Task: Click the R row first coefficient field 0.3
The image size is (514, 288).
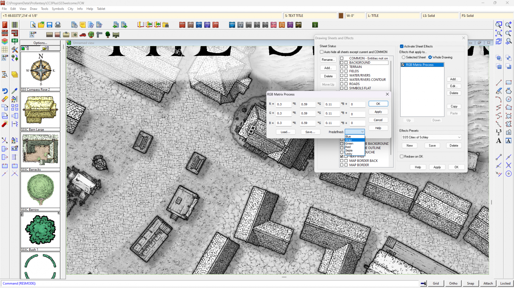Action: [x=284, y=105]
